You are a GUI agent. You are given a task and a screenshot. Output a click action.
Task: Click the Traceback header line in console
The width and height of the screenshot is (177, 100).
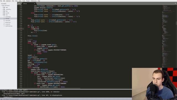(x=14, y=90)
